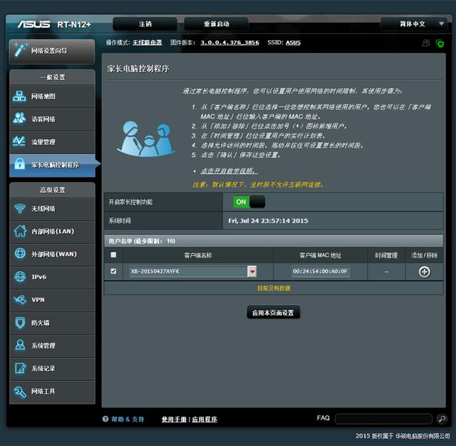Click the traffic manager graph icon
The width and height of the screenshot is (456, 446).
point(19,141)
